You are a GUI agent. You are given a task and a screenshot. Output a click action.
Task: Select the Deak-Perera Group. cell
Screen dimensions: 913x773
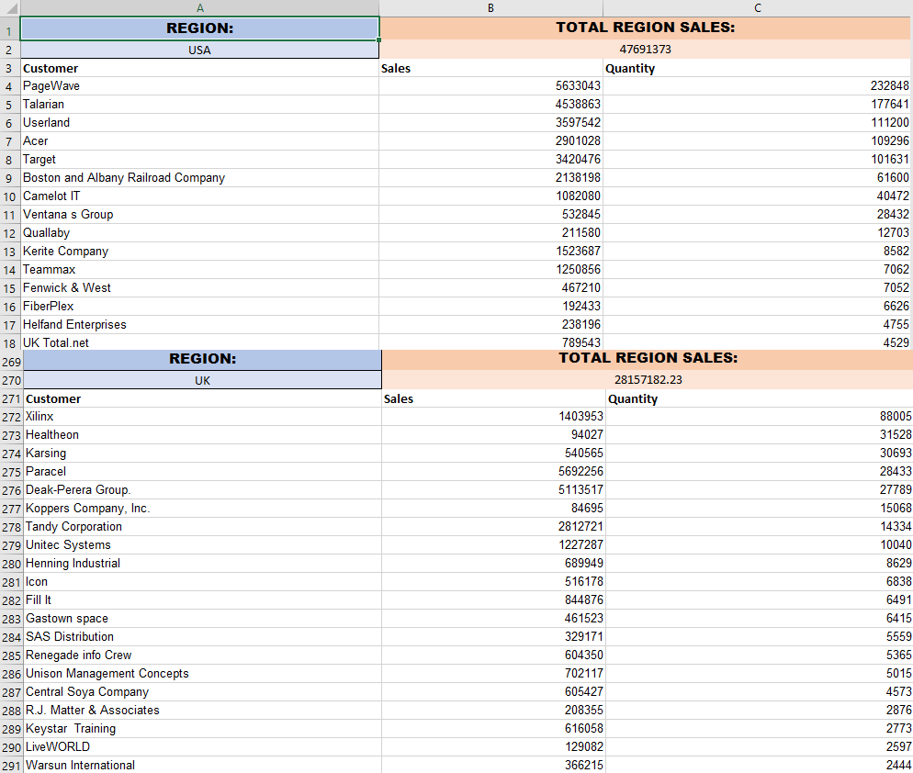pyautogui.click(x=203, y=490)
